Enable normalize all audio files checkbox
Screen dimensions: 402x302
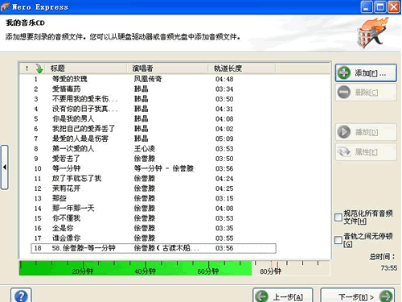[338, 217]
